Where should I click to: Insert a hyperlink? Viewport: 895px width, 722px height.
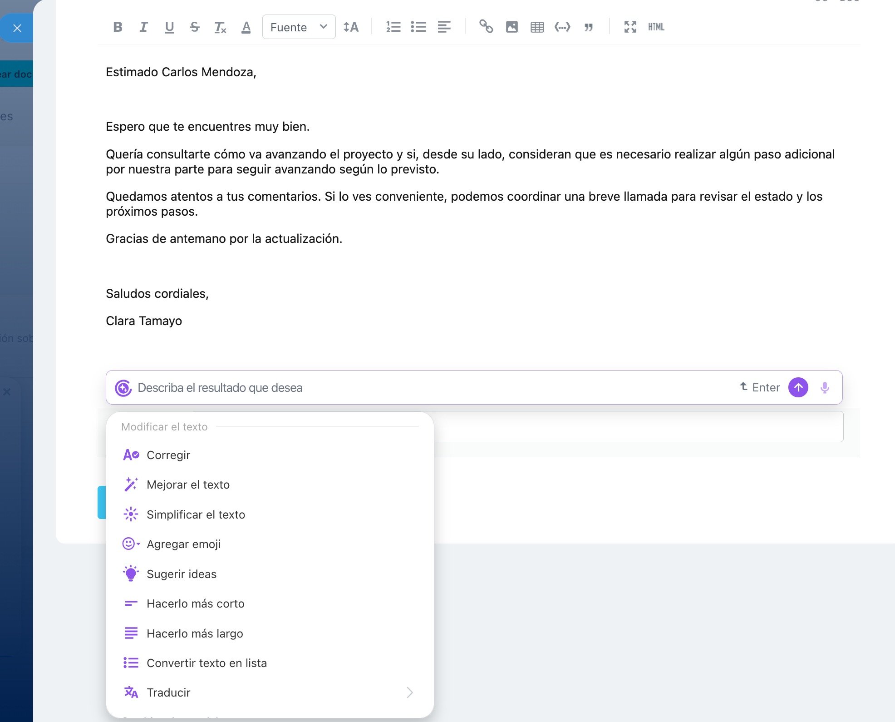[486, 27]
